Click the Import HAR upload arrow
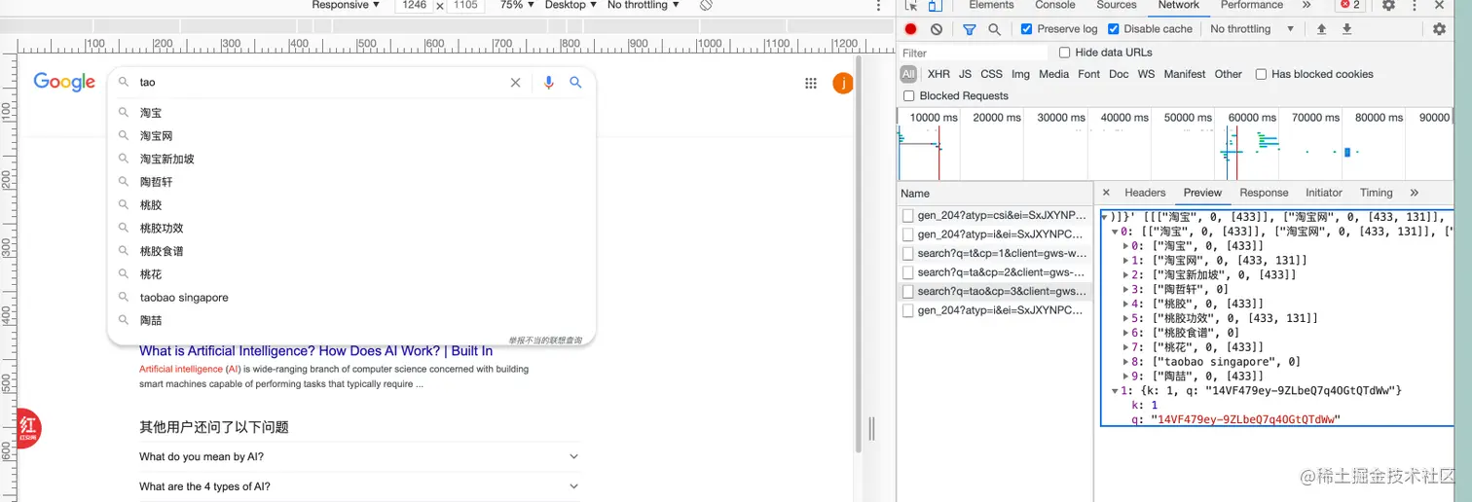The image size is (1472, 502). pos(1321,29)
